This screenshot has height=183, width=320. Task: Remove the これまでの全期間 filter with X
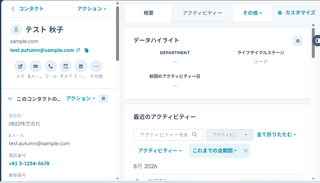point(246,151)
